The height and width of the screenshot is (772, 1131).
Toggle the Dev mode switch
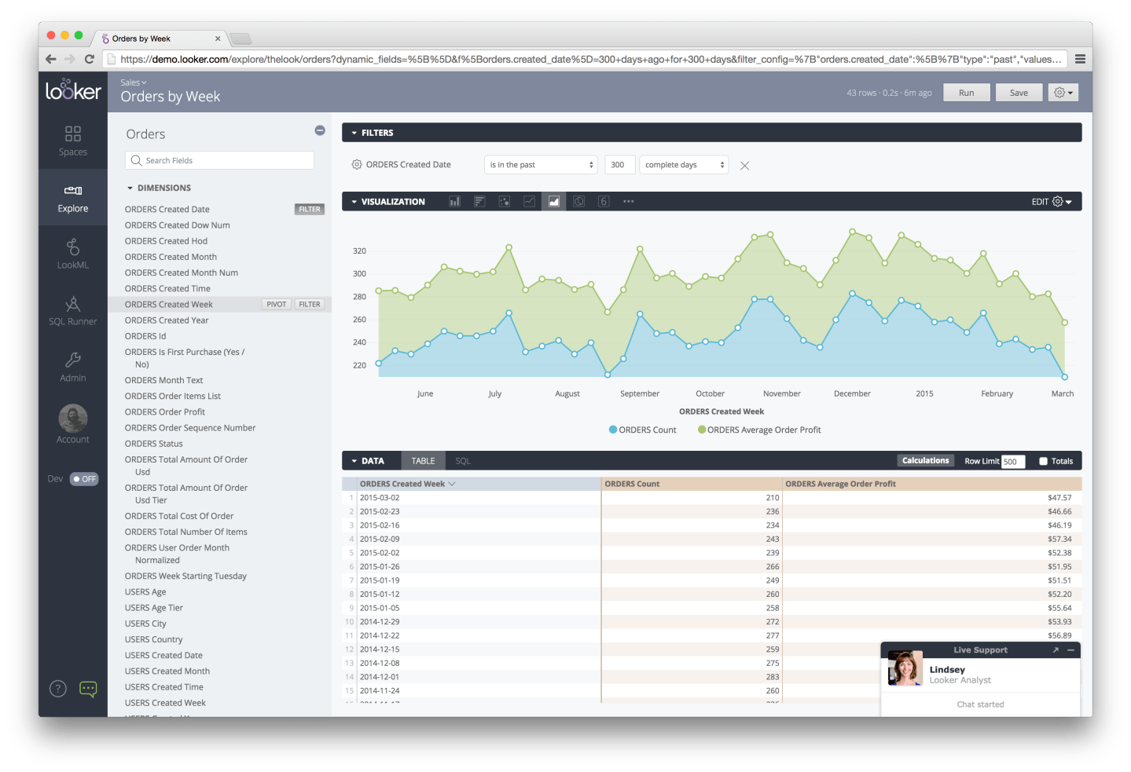pyautogui.click(x=83, y=479)
